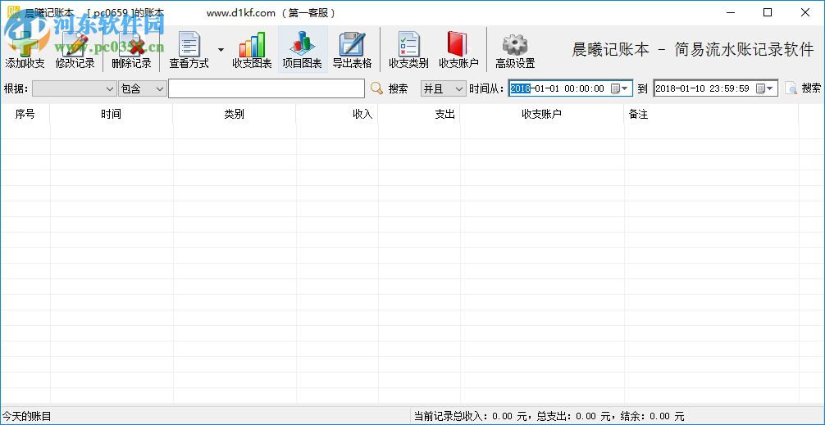The width and height of the screenshot is (825, 425).
Task: Click the 备注 column header
Action: coord(711,114)
